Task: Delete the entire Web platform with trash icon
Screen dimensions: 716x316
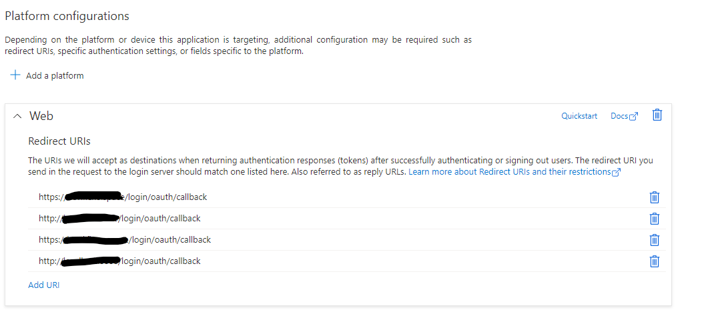Action: tap(657, 115)
